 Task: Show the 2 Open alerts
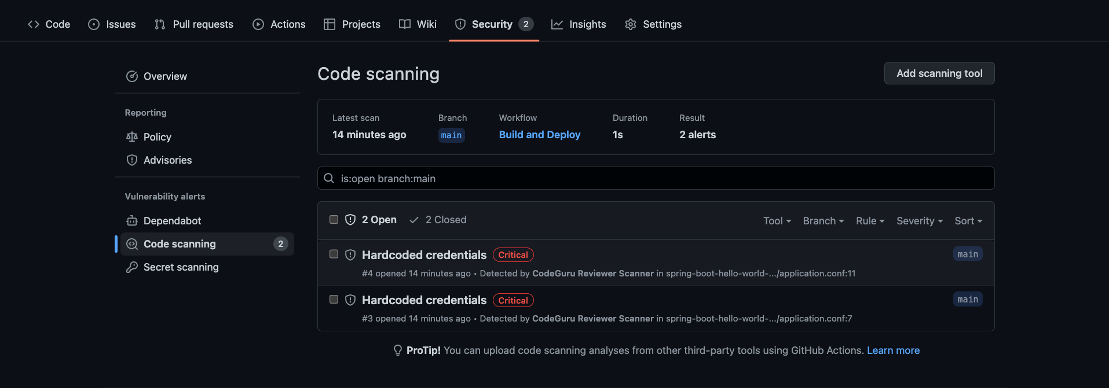click(x=371, y=220)
